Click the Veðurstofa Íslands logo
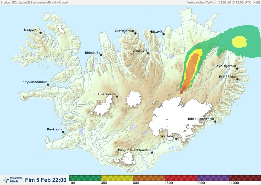 [x=13, y=180]
